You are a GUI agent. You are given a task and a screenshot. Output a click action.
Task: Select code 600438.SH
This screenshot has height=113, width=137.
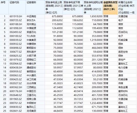(16, 67)
